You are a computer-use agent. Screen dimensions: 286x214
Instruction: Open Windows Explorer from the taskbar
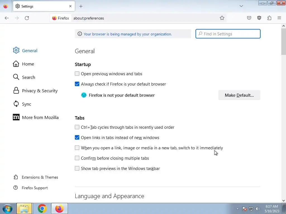click(24, 208)
